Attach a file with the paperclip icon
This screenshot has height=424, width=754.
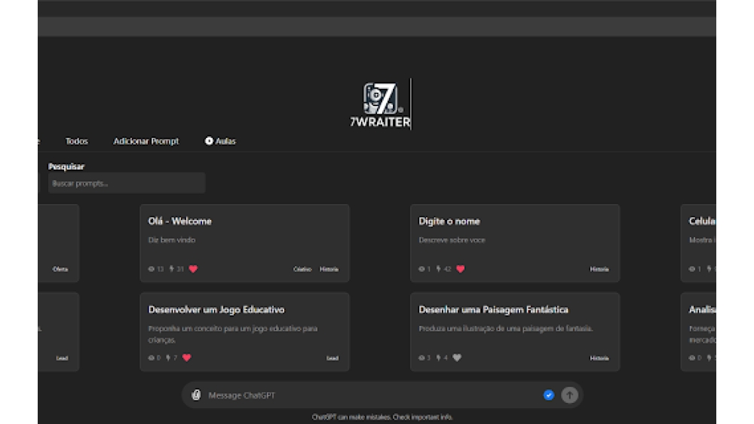pos(196,395)
